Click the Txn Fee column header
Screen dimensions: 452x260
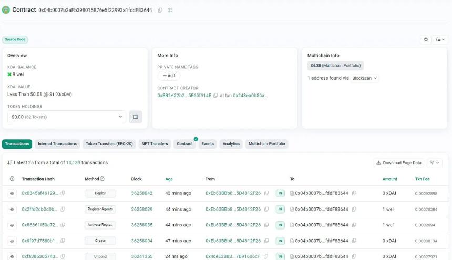click(423, 179)
